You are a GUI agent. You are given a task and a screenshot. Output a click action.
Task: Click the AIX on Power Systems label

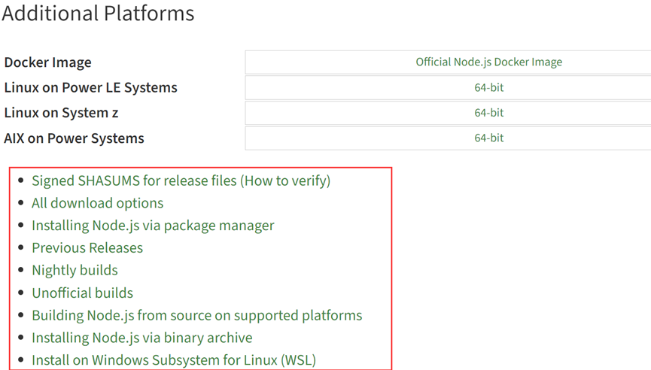[74, 138]
